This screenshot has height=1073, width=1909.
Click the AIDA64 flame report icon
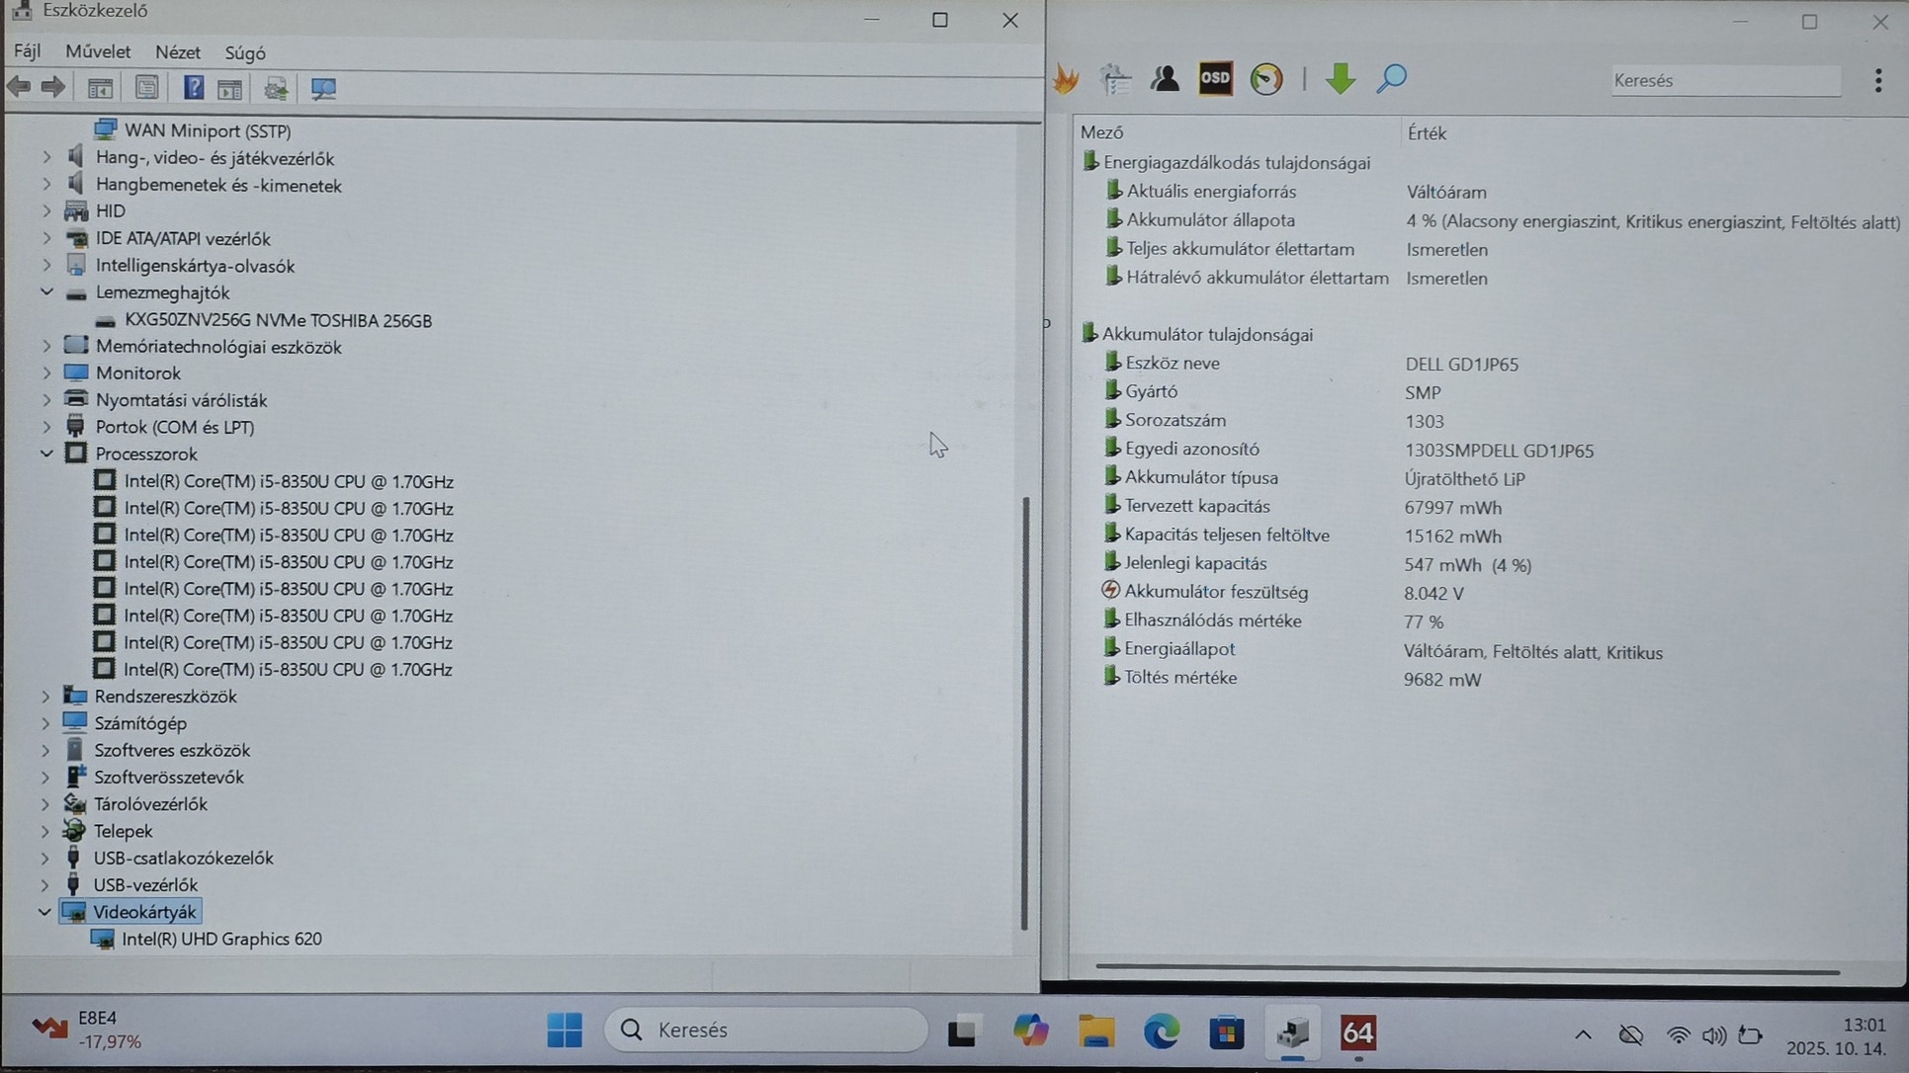click(x=1066, y=79)
